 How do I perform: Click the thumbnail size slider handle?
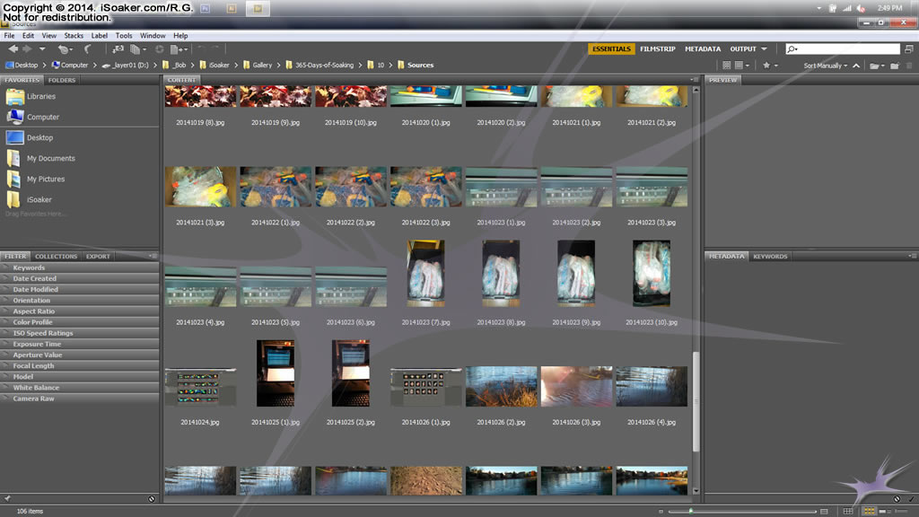[x=691, y=511]
